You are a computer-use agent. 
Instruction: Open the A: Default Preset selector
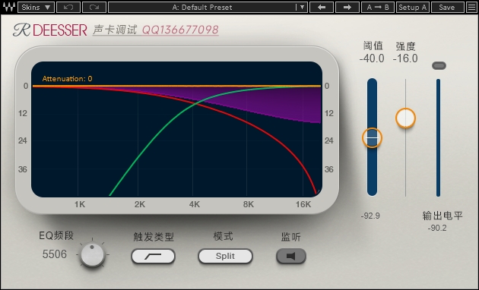[202, 8]
